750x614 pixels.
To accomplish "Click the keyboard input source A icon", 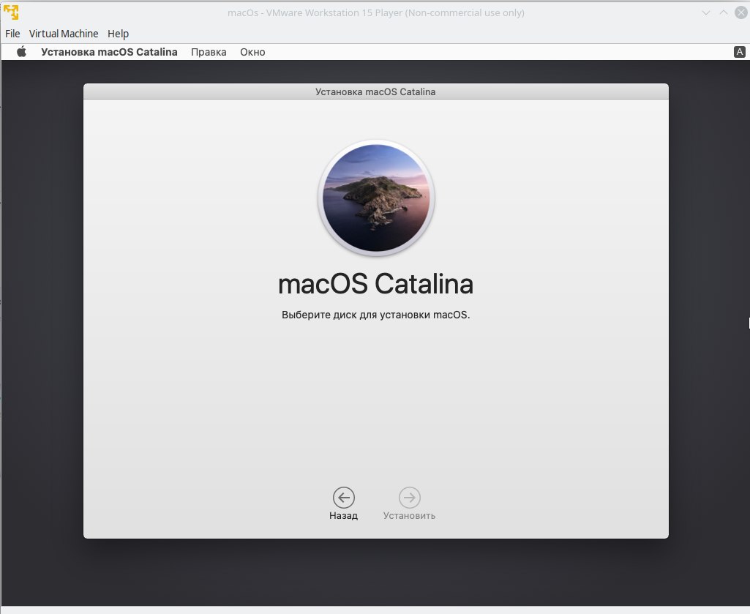I will pyautogui.click(x=740, y=52).
